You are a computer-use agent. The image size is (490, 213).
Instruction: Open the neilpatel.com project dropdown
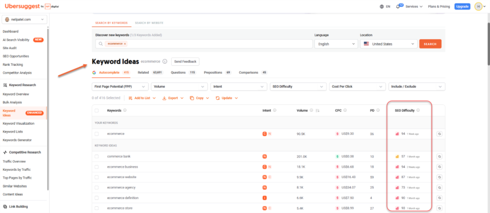(25, 19)
